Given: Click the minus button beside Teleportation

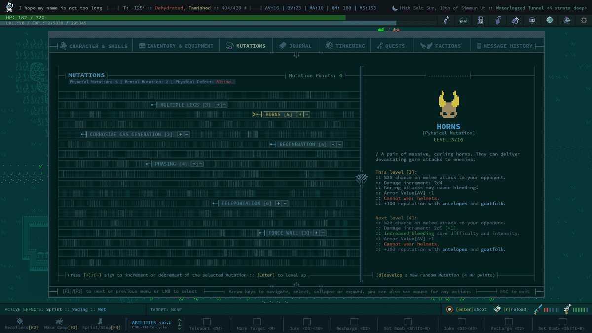Looking at the screenshot, I should coord(285,203).
